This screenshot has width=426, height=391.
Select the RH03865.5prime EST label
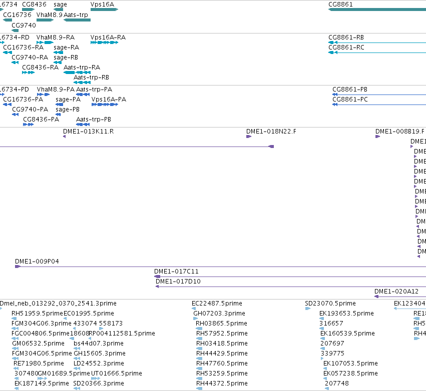tap(221, 323)
